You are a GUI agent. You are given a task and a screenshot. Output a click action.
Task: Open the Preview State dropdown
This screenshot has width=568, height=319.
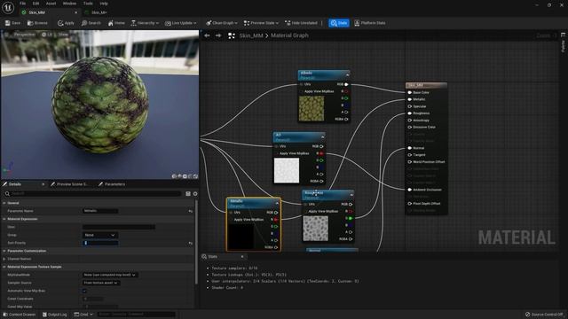click(x=261, y=23)
